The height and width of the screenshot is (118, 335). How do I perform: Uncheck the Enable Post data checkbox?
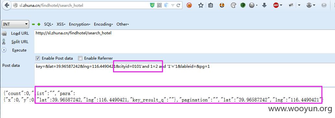tap(38, 58)
